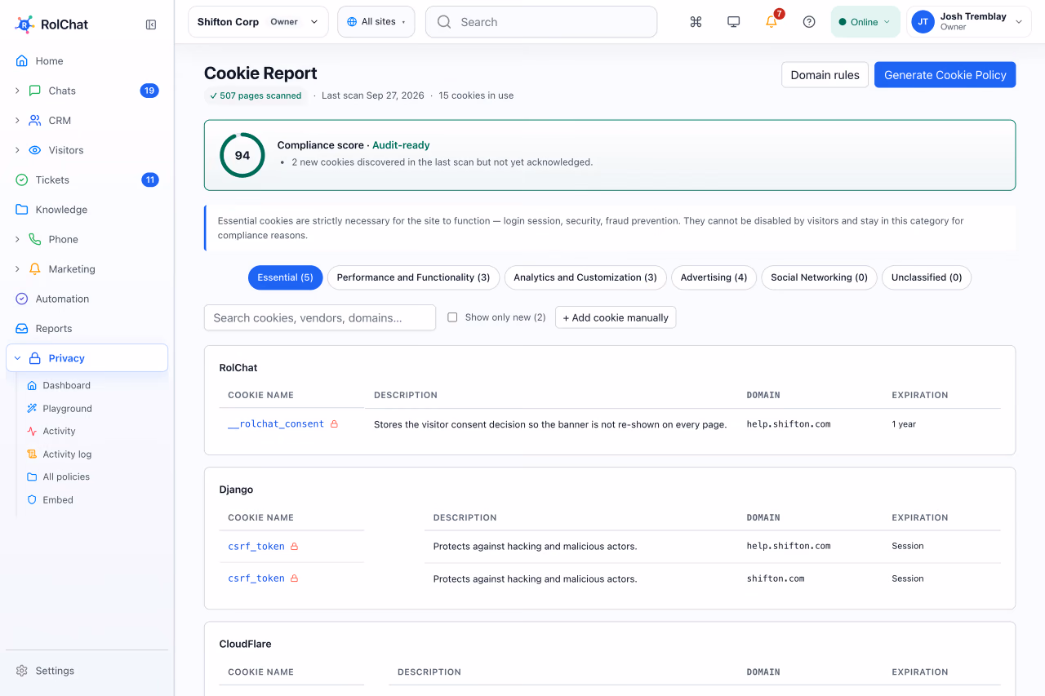The width and height of the screenshot is (1045, 696).
Task: Expand the CRM section chevron
Action: 17,121
